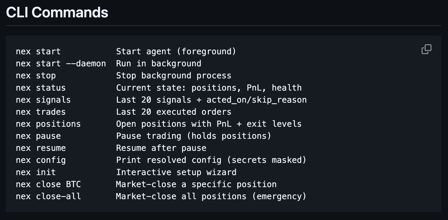Click the copy code block icon
The width and height of the screenshot is (448, 220).
pyautogui.click(x=426, y=49)
